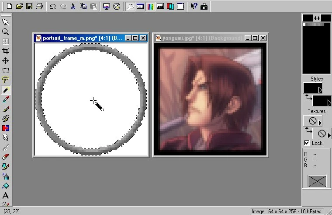The height and width of the screenshot is (215, 332).
Task: Select the Magic Wand tool
Action: coord(6,90)
